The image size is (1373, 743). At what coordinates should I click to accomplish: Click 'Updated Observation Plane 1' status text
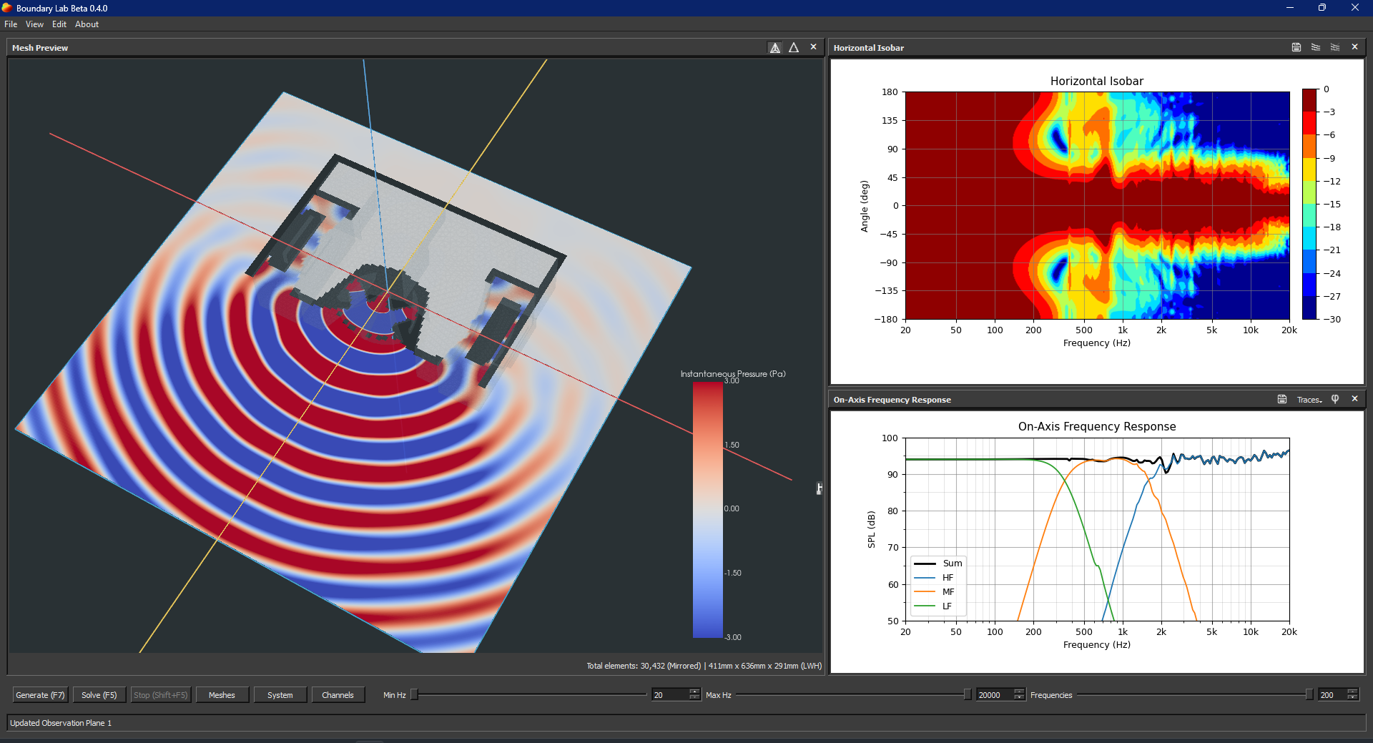coord(61,723)
